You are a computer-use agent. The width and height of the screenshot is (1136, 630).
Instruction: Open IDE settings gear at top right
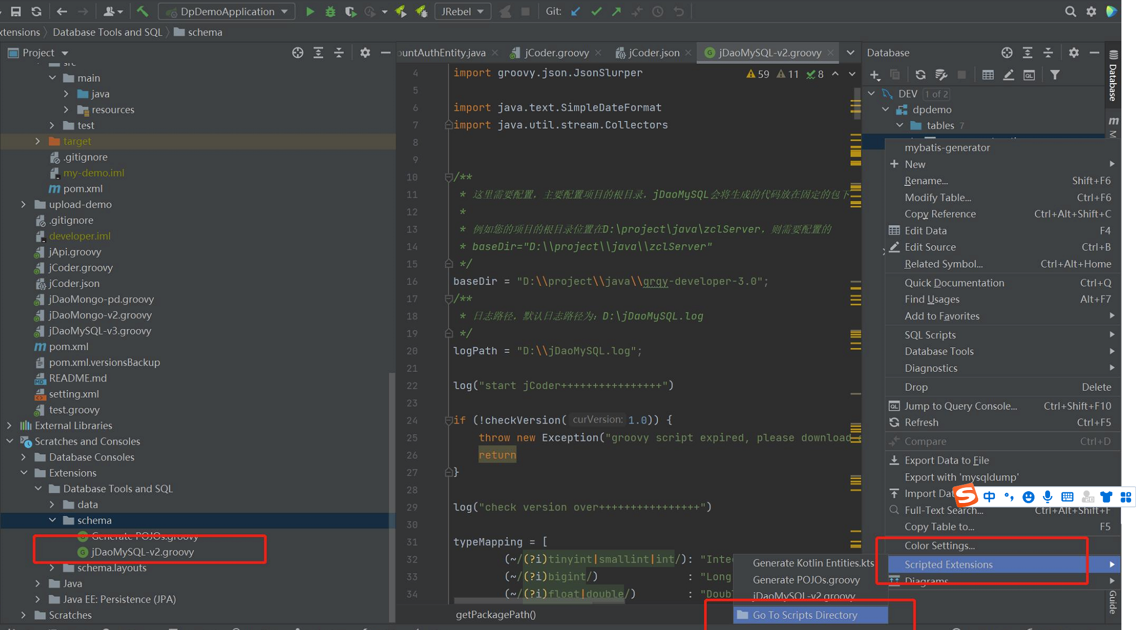click(1091, 11)
